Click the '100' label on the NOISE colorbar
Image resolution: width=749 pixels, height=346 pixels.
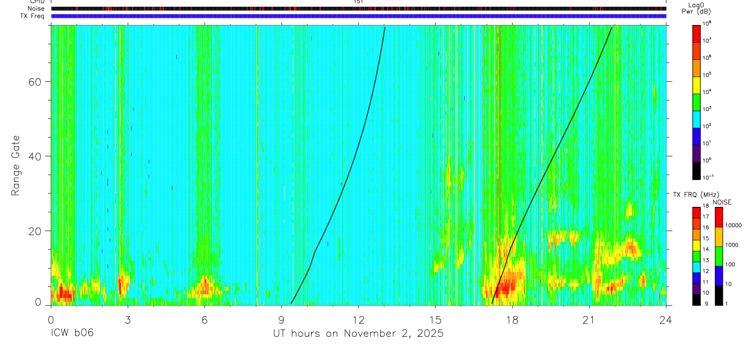pyautogui.click(x=730, y=265)
